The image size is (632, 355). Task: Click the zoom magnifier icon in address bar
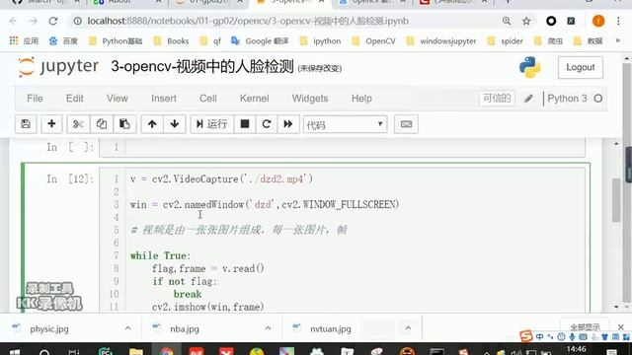(507, 21)
